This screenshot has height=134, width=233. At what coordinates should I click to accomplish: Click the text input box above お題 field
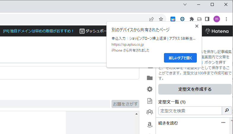pos(69,73)
